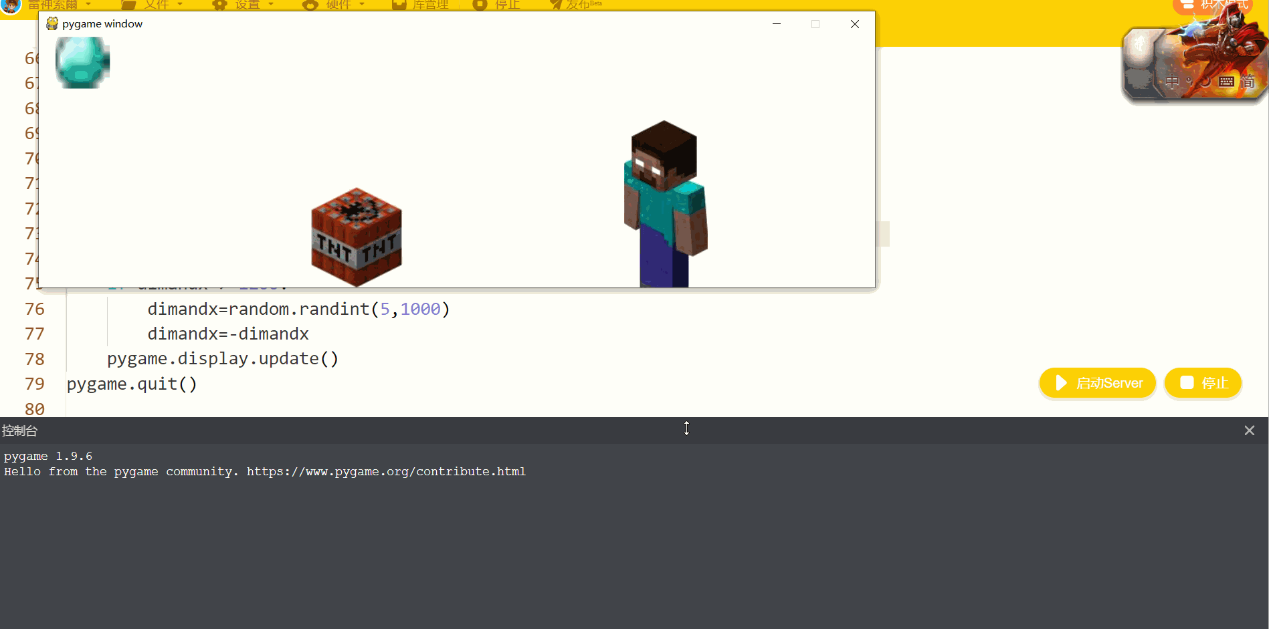Open the pygame.org/contribute.html link in the console
Image resolution: width=1269 pixels, height=629 pixels.
(x=386, y=471)
